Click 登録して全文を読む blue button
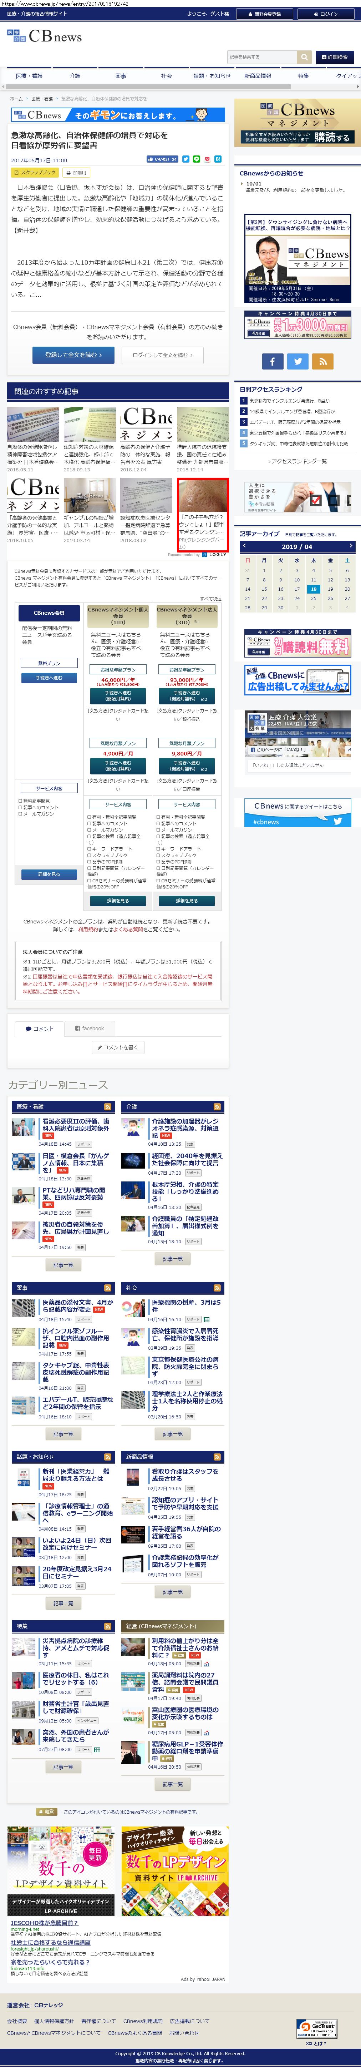 point(73,355)
